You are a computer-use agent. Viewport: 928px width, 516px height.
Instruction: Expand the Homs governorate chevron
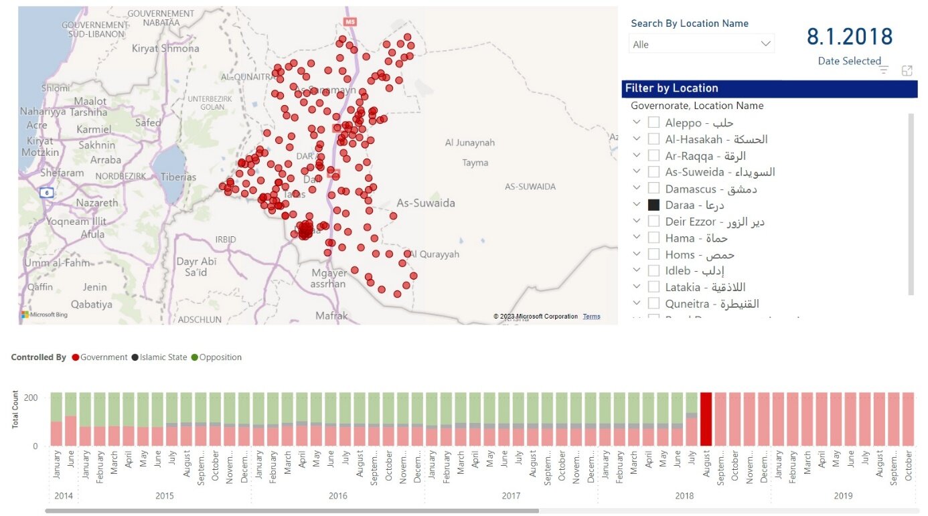click(x=636, y=254)
